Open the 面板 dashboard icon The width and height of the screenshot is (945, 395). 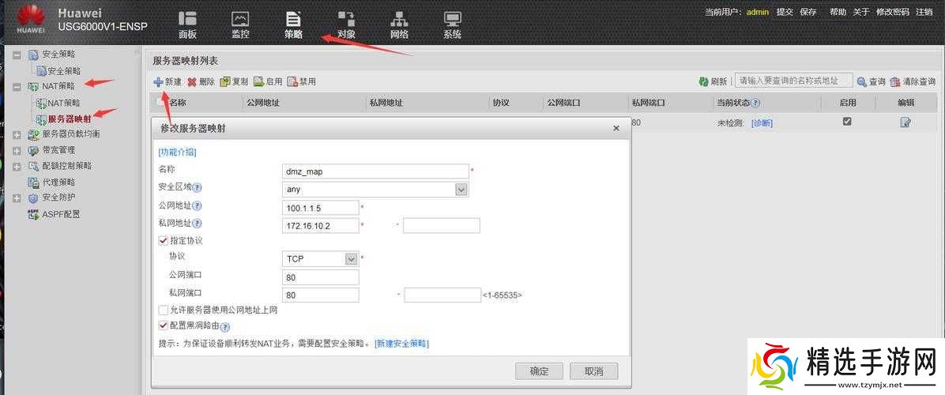click(187, 19)
